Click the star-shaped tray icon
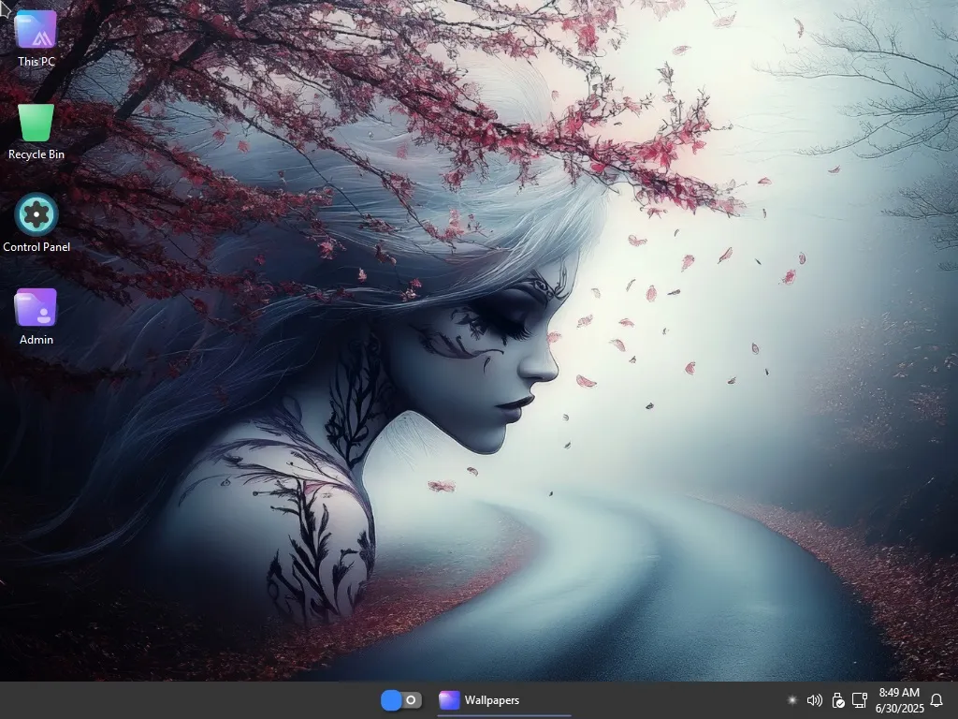 tap(791, 700)
